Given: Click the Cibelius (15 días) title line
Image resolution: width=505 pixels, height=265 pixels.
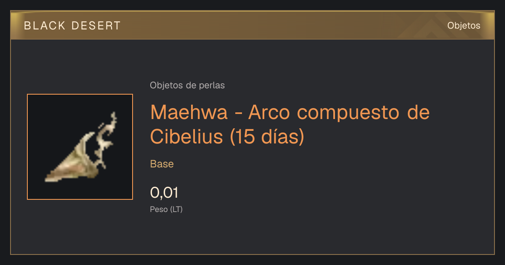Looking at the screenshot, I should (x=227, y=136).
